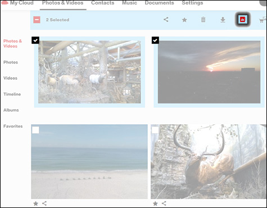This screenshot has width=267, height=208.
Task: Select Photos in the sidebar
Action: tap(11, 62)
